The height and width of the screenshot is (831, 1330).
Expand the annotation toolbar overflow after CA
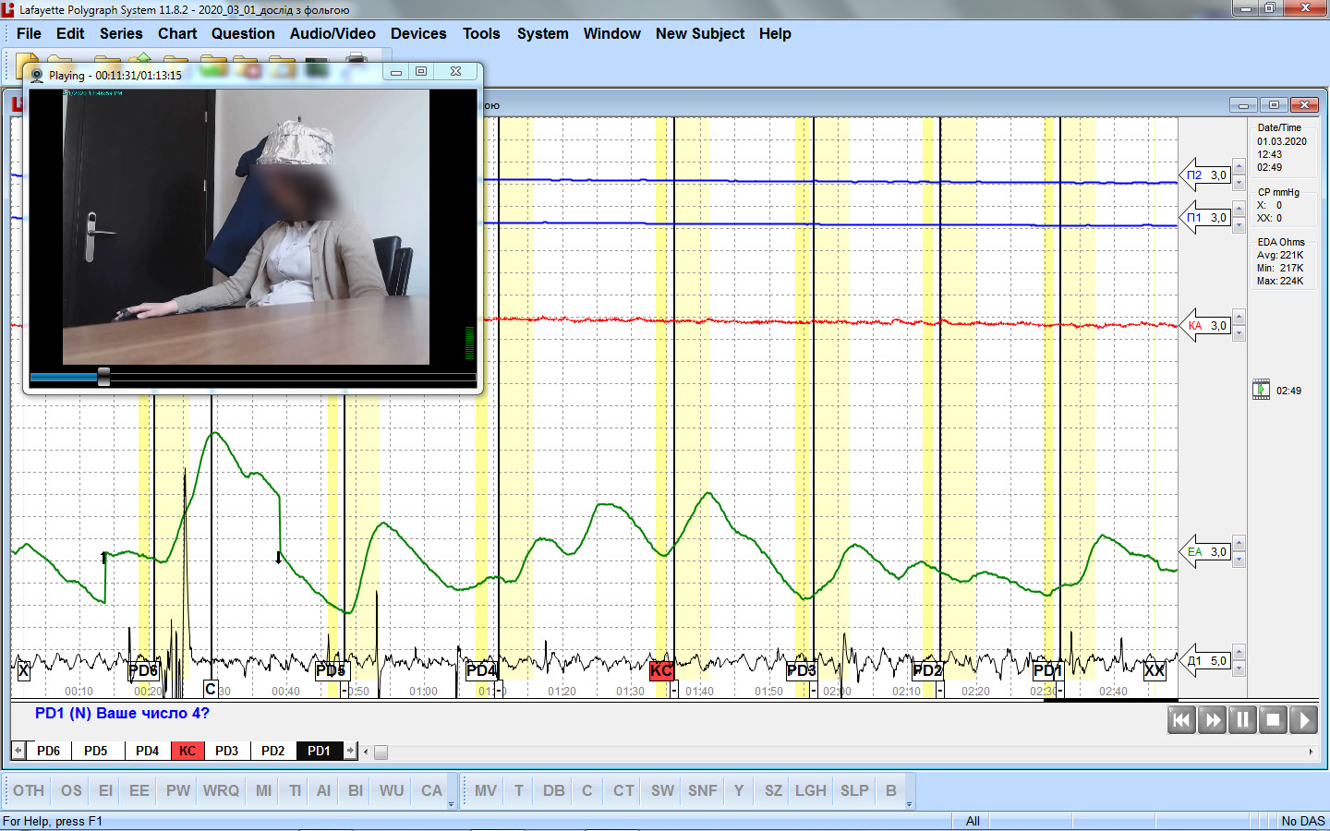[x=452, y=804]
